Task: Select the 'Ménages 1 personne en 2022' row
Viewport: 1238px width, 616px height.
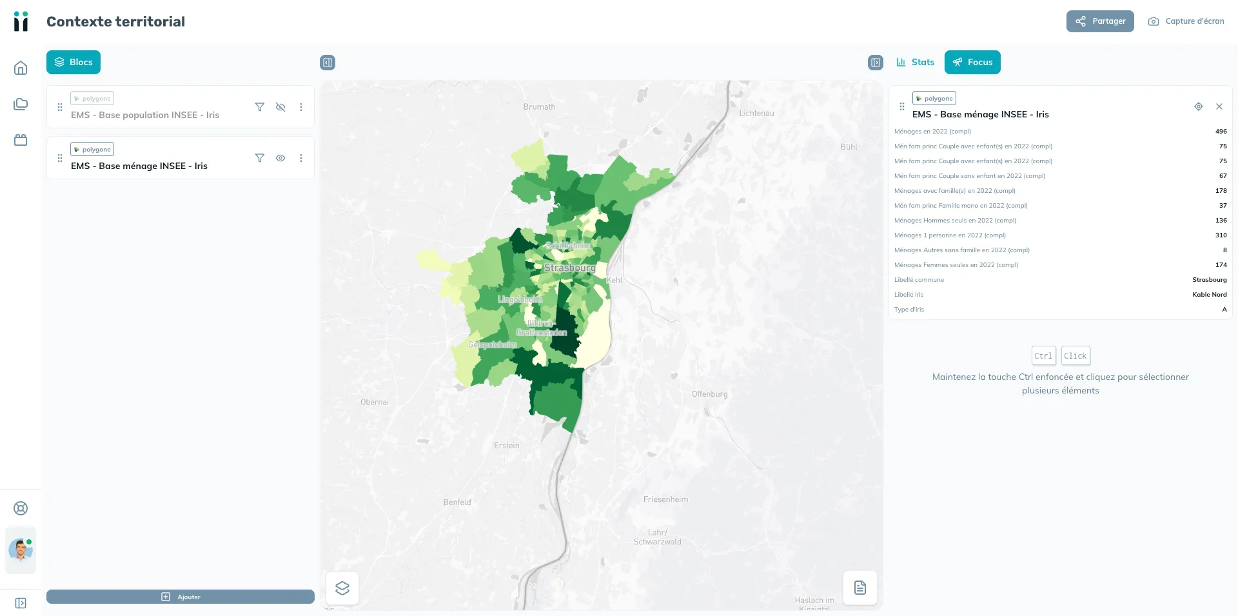Action: (1060, 235)
